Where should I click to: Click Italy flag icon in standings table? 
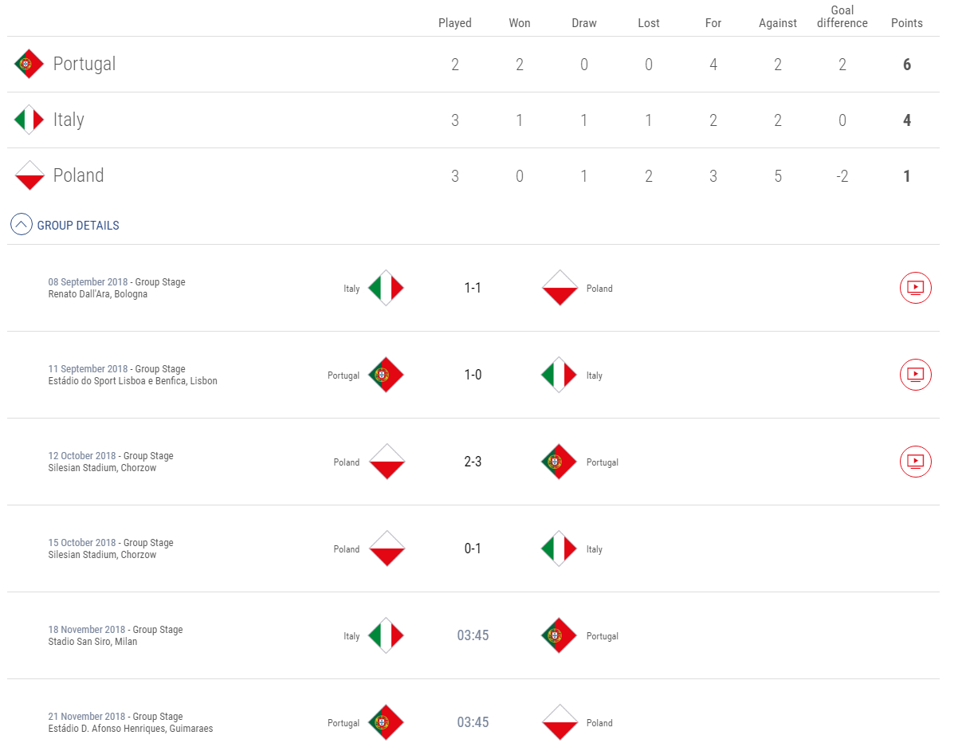pos(29,120)
